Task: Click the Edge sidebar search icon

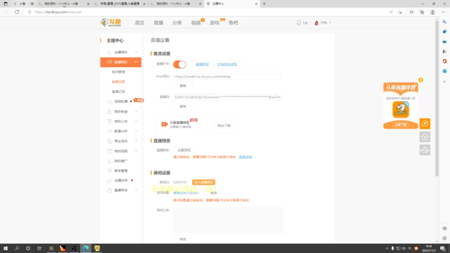Action: pyautogui.click(x=444, y=22)
